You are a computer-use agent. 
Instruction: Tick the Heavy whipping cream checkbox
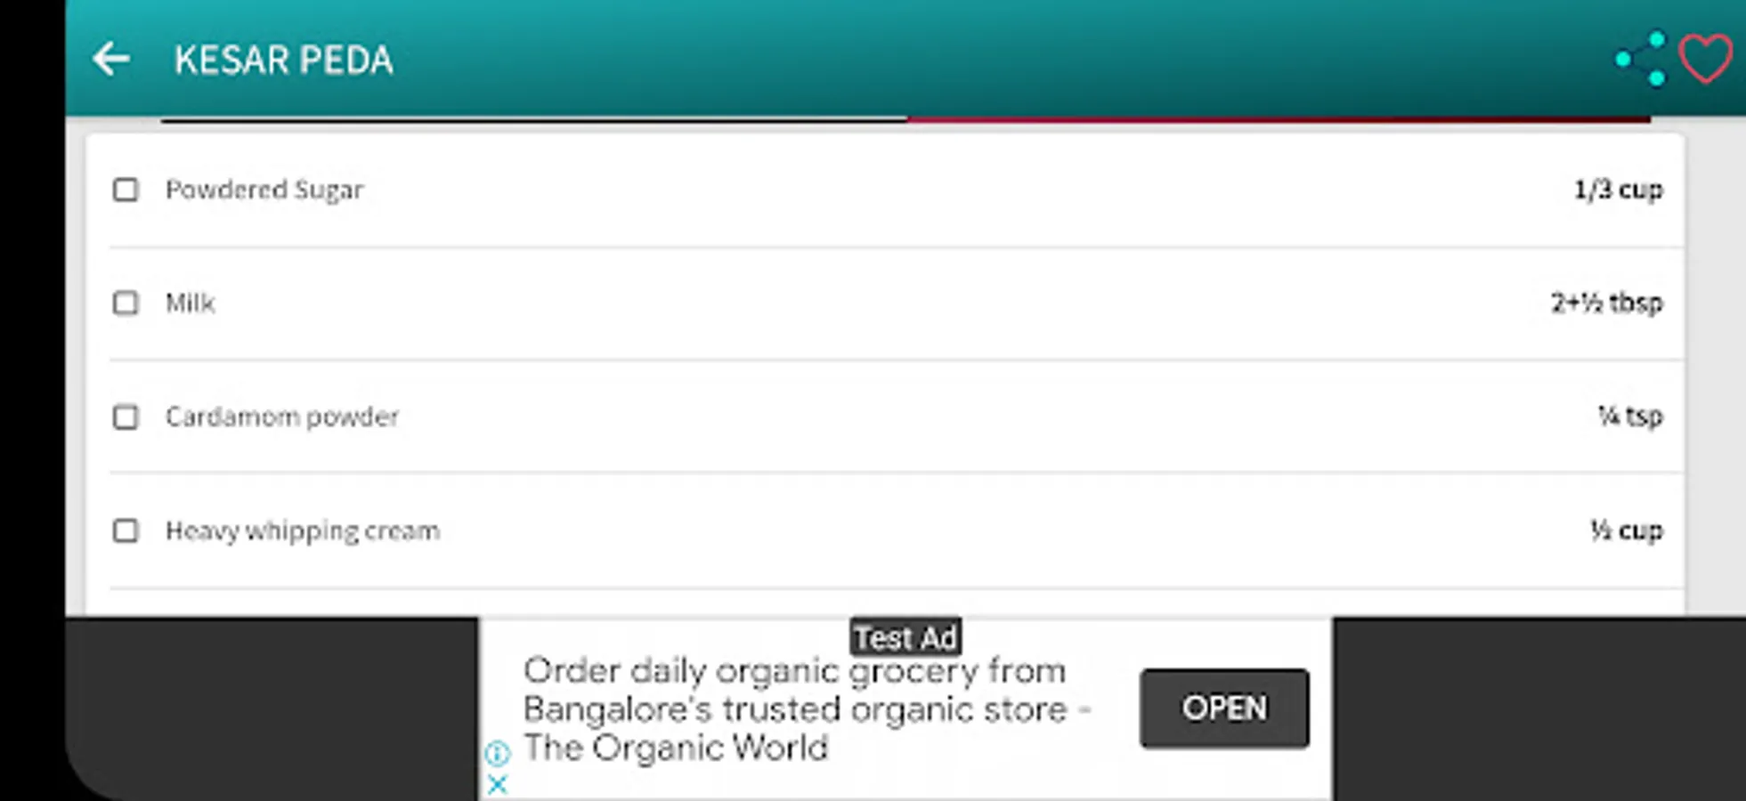[126, 530]
